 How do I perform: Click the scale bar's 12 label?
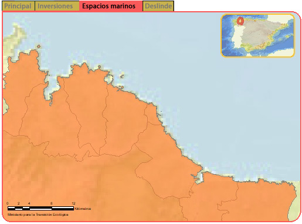tap(73, 203)
